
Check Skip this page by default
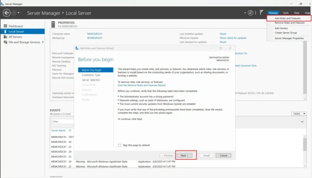click(x=119, y=145)
